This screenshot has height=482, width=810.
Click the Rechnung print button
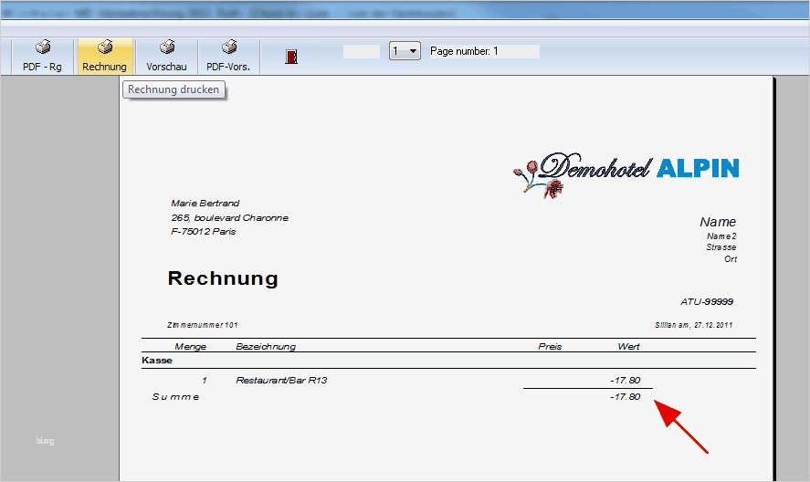104,57
